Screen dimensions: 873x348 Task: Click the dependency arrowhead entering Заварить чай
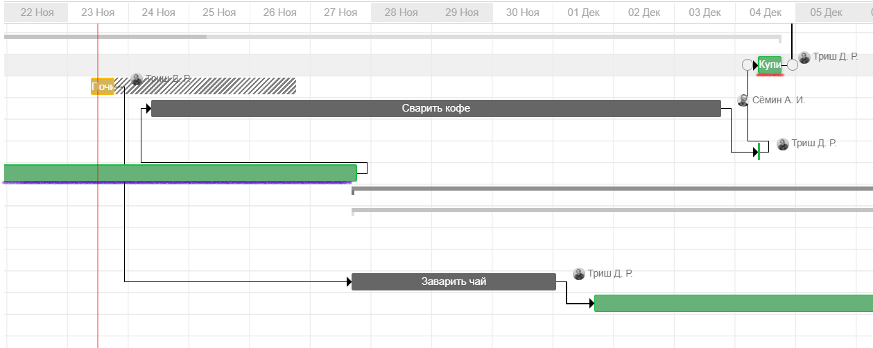(x=348, y=281)
